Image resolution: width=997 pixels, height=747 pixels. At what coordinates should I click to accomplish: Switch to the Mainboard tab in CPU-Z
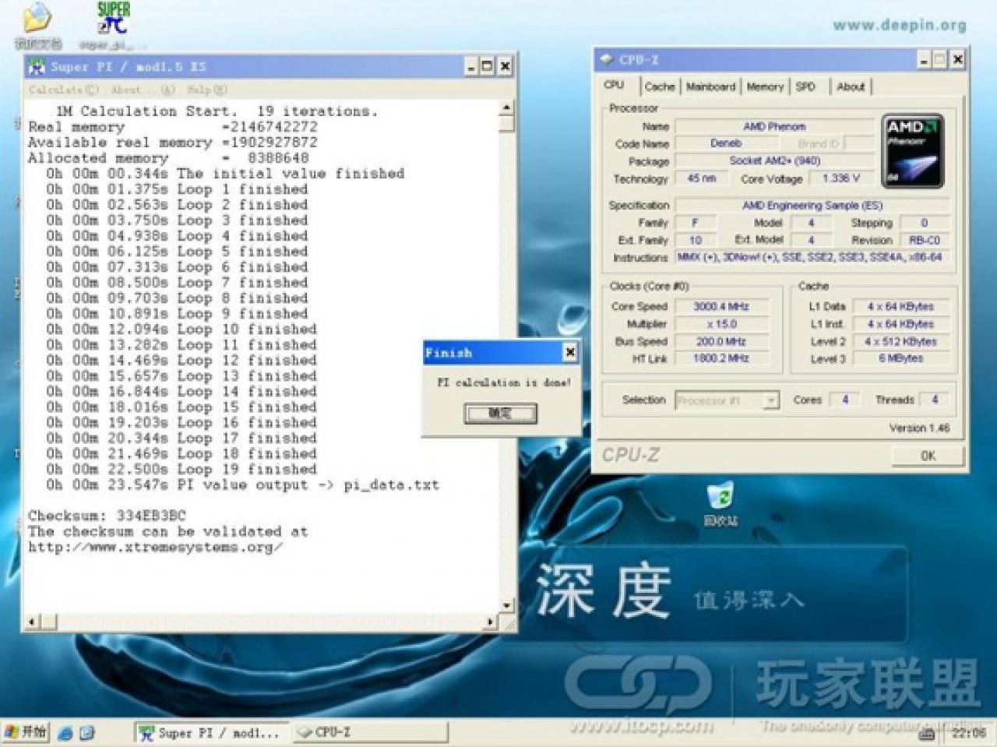pyautogui.click(x=710, y=86)
